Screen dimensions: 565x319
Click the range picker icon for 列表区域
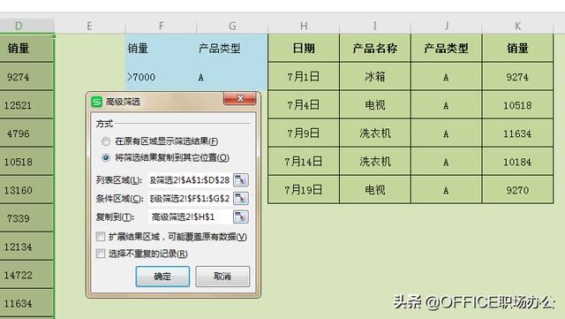[241, 179]
